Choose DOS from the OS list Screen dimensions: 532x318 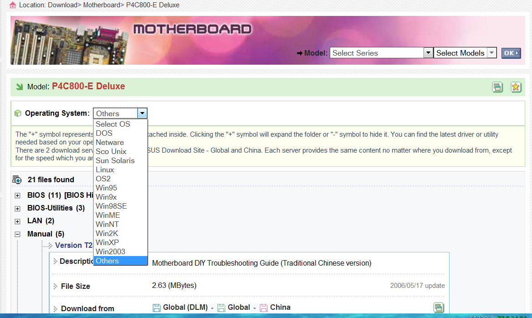(120, 133)
